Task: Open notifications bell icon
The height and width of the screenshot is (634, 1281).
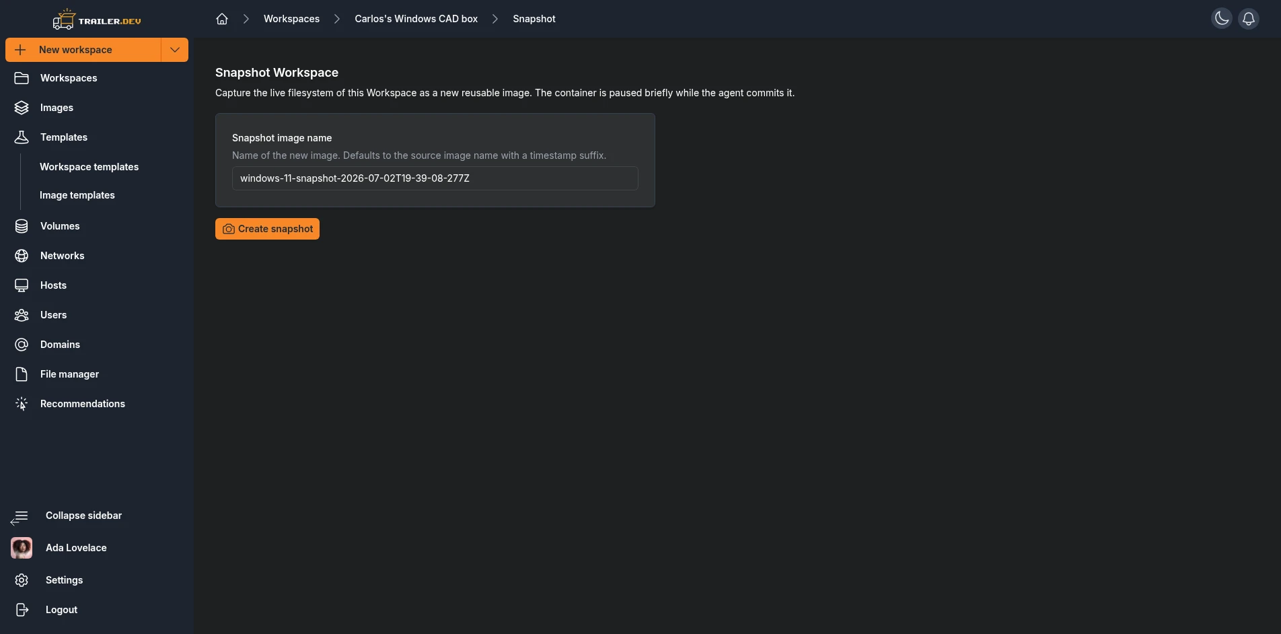Action: pyautogui.click(x=1249, y=18)
